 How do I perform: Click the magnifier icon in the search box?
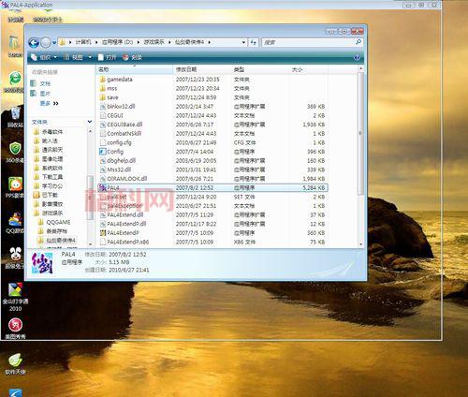click(x=358, y=42)
